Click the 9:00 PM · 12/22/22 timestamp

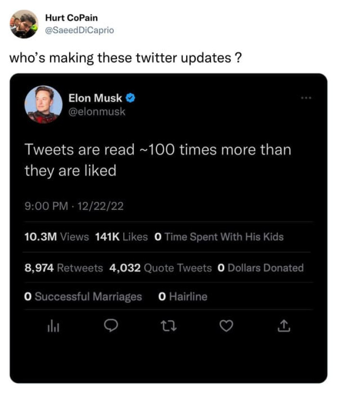(x=74, y=206)
